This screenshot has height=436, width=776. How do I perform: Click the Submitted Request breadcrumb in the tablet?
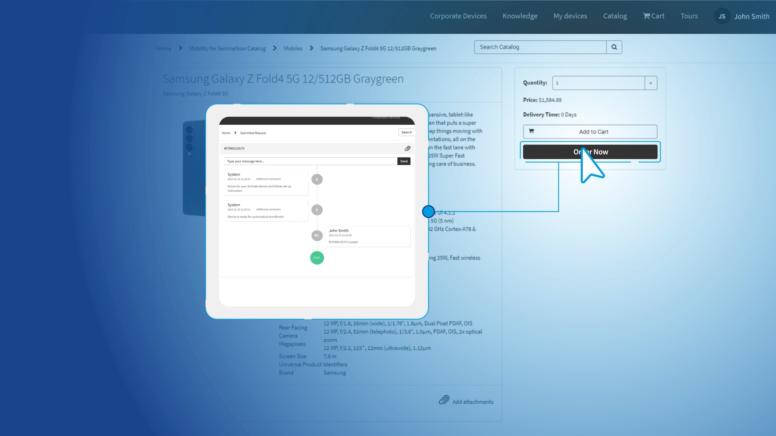coord(253,133)
